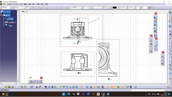Open the ENOVIA V5 VPM menu
Screen dimensions: 172x97
click(12, 4)
